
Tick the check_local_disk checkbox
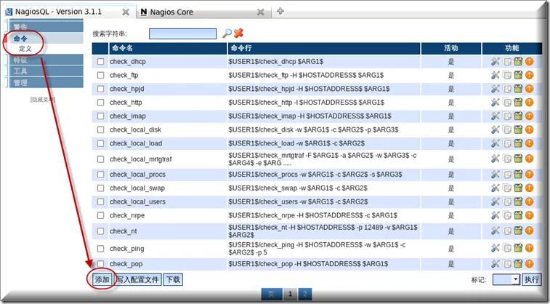tap(101, 130)
